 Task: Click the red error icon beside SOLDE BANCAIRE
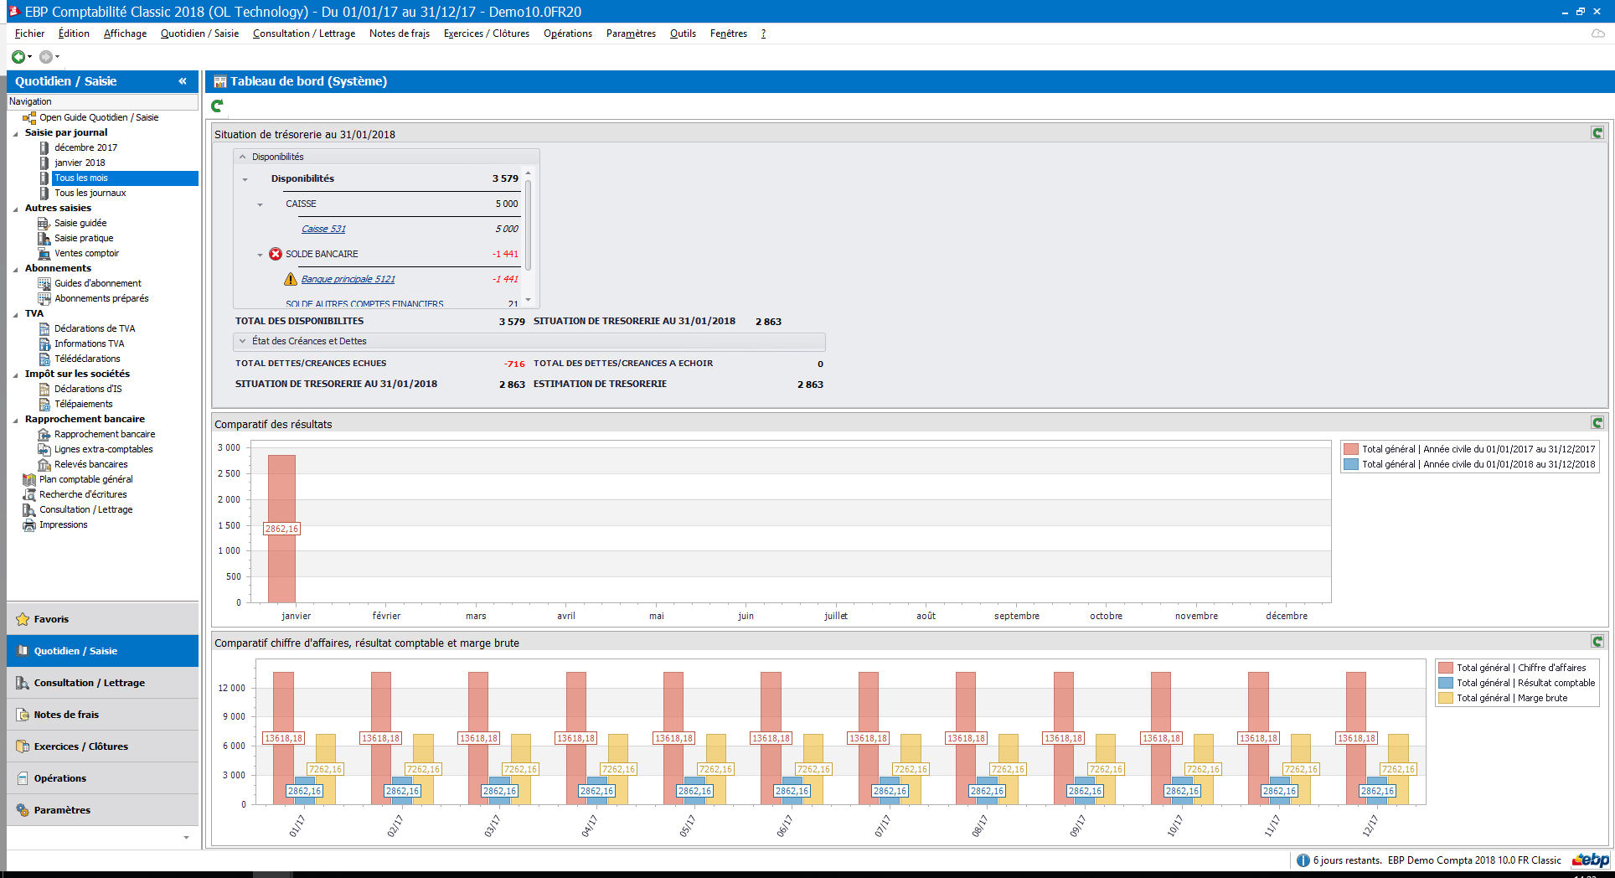pyautogui.click(x=276, y=254)
